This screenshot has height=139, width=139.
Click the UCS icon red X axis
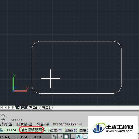[20, 91]
